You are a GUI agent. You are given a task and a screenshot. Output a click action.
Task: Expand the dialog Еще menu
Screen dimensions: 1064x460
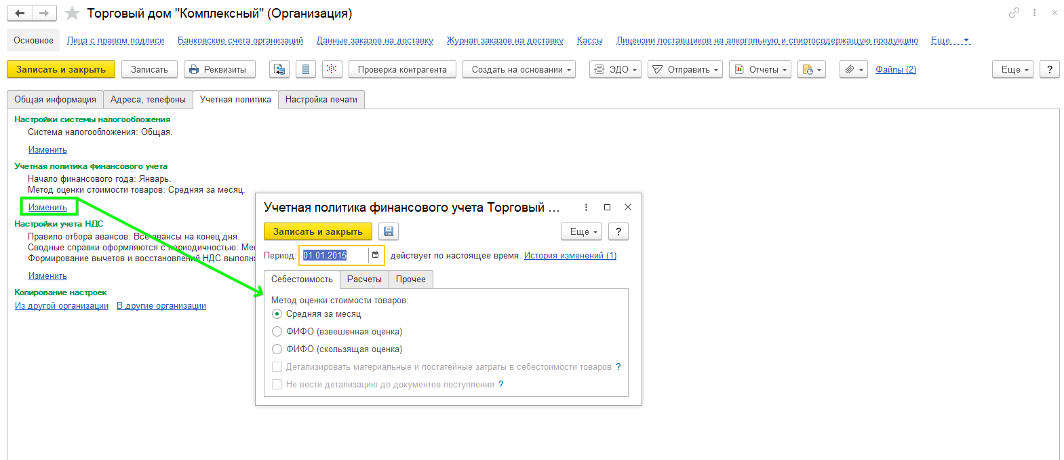pos(581,231)
